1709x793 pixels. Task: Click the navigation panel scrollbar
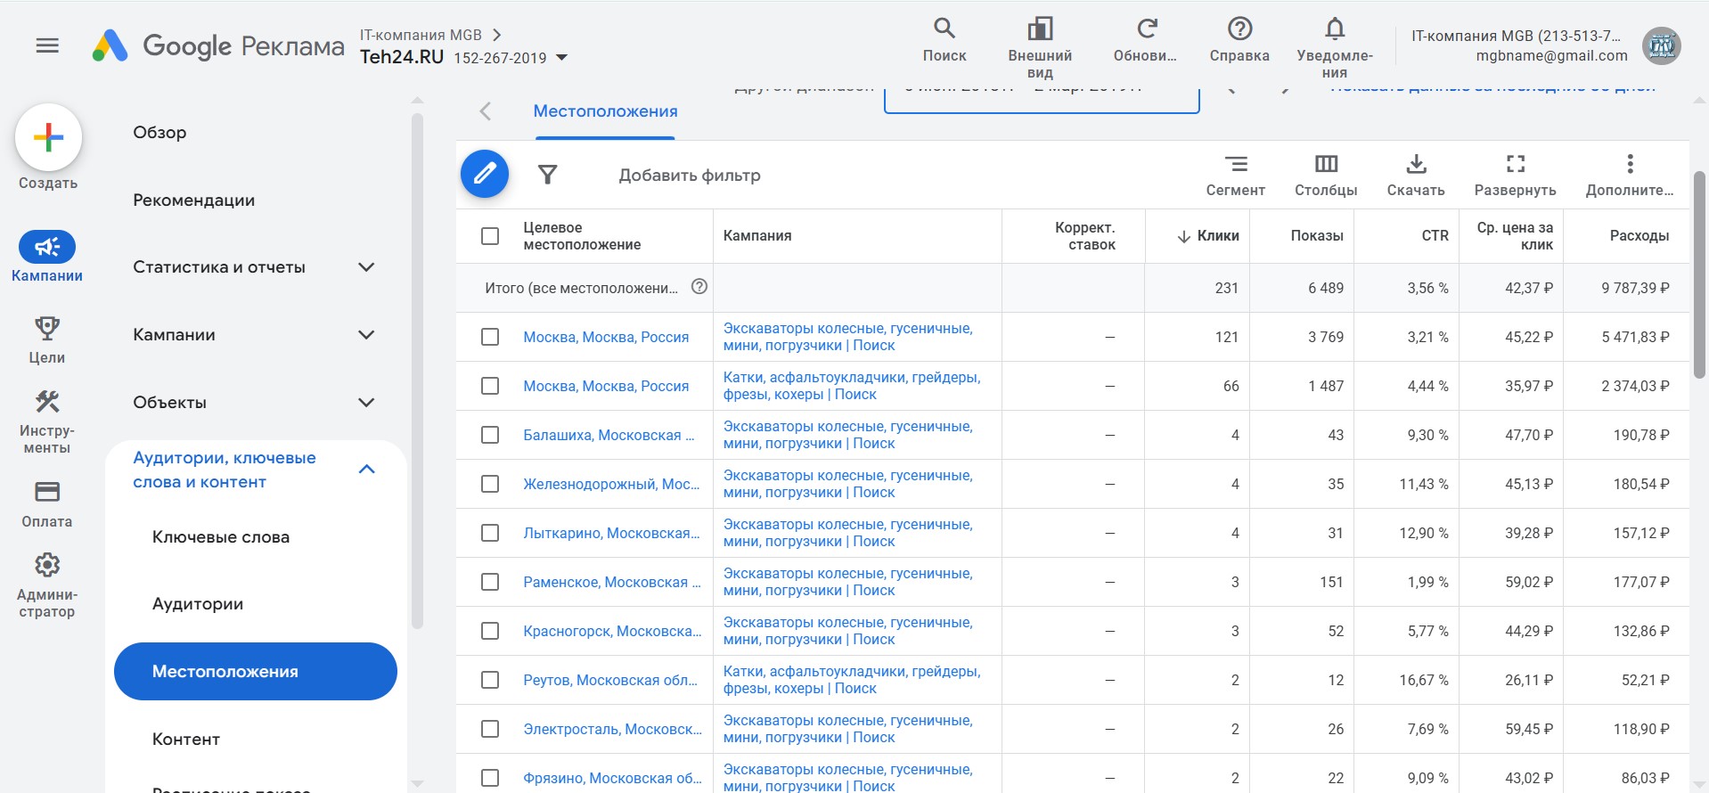[417, 372]
